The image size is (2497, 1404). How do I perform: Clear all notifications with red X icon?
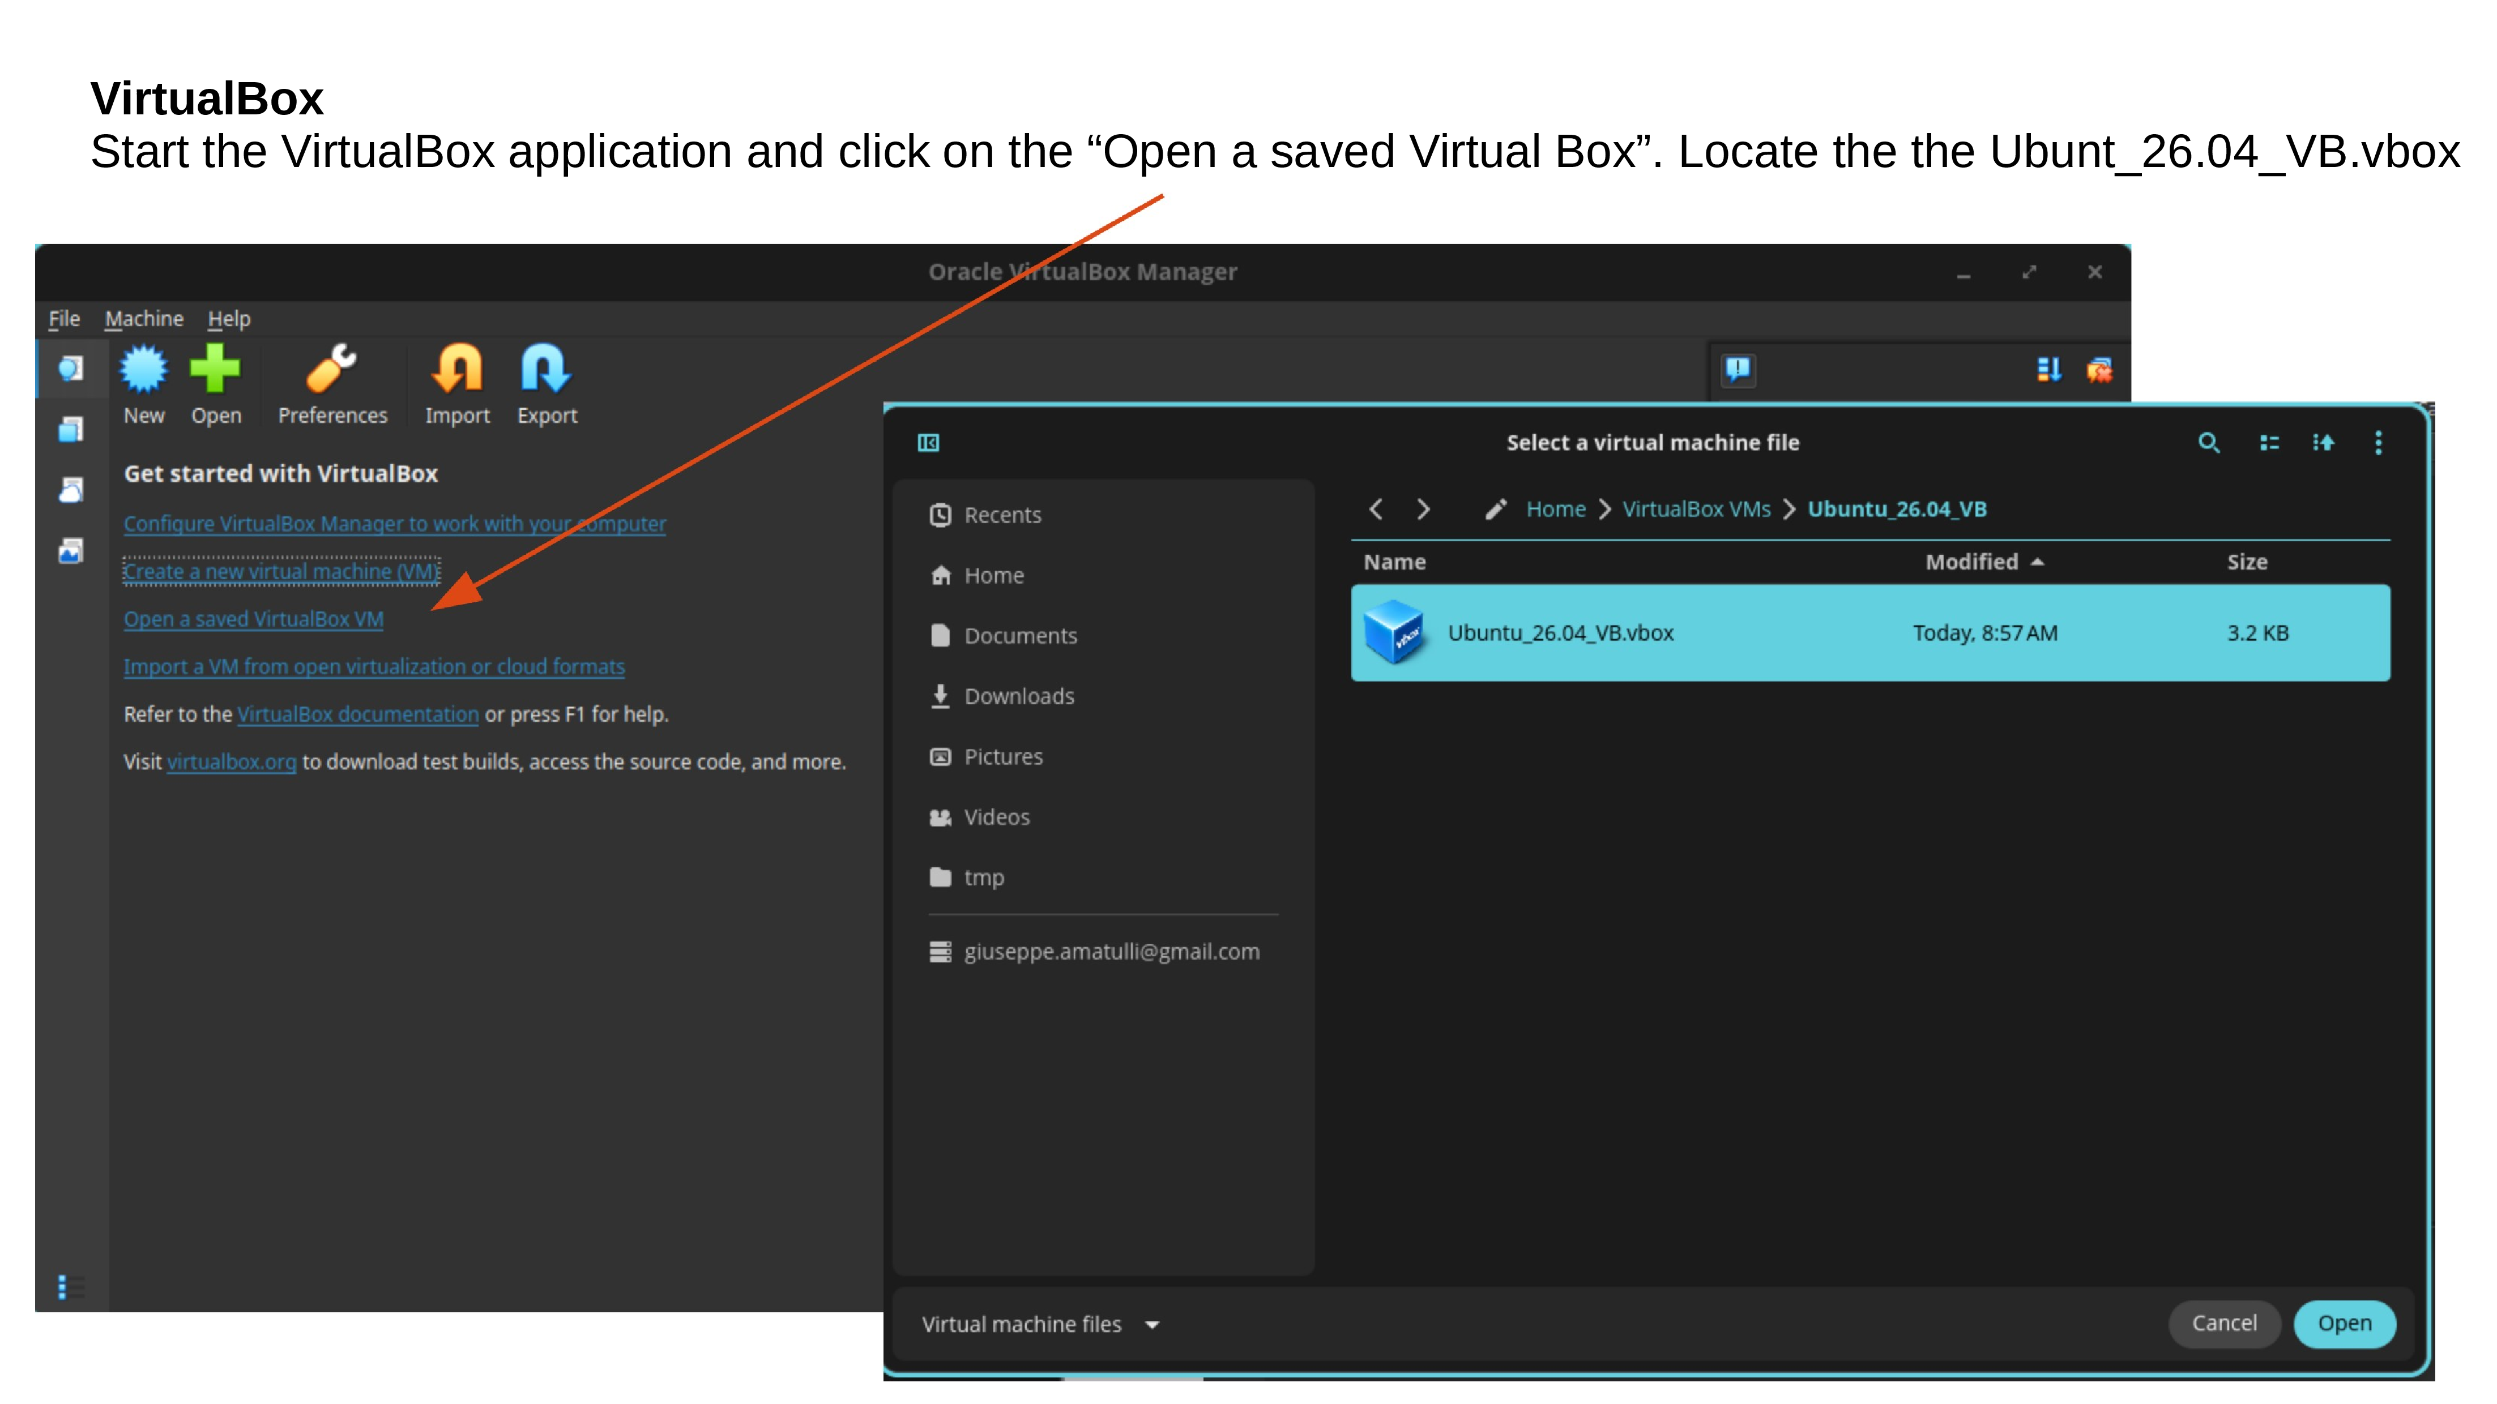click(x=2099, y=369)
